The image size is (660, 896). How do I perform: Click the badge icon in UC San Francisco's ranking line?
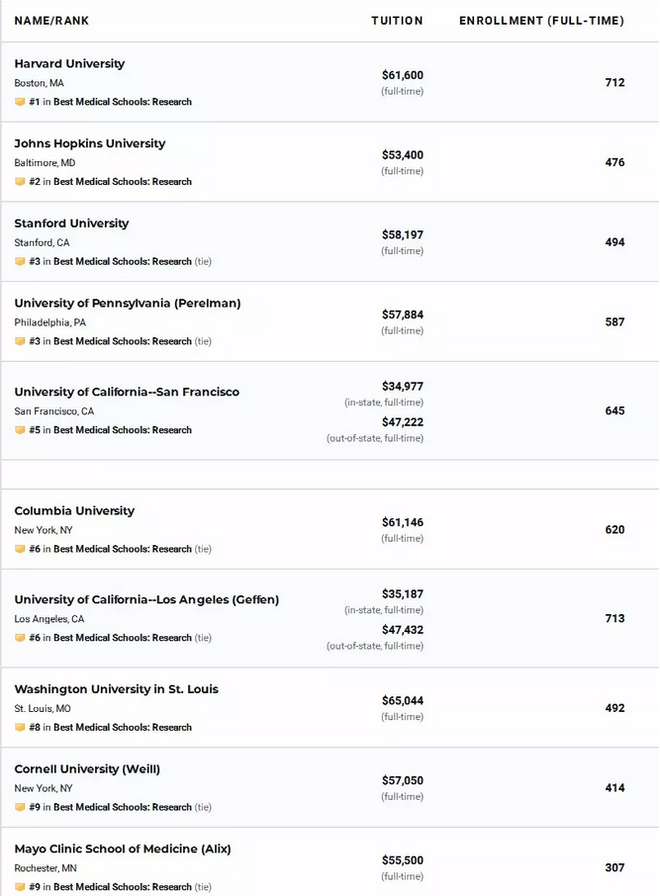pyautogui.click(x=20, y=430)
